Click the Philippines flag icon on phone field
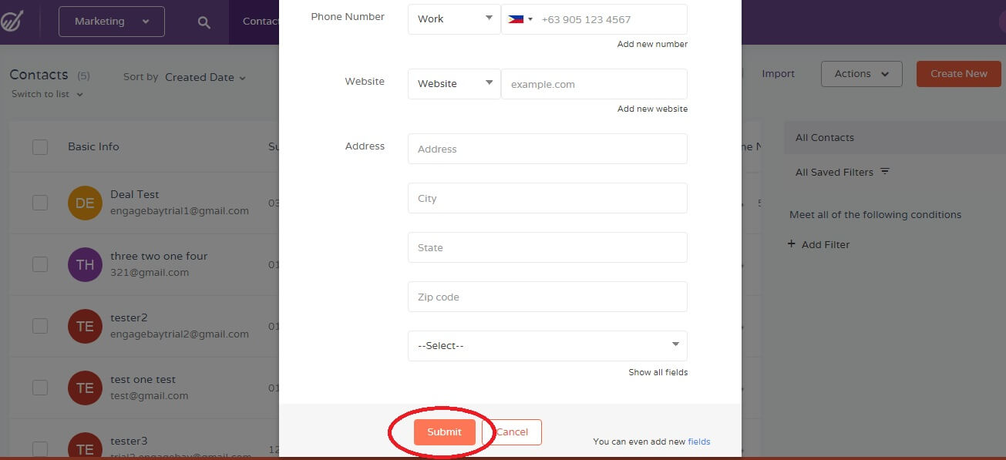Image resolution: width=1006 pixels, height=460 pixels. [515, 18]
